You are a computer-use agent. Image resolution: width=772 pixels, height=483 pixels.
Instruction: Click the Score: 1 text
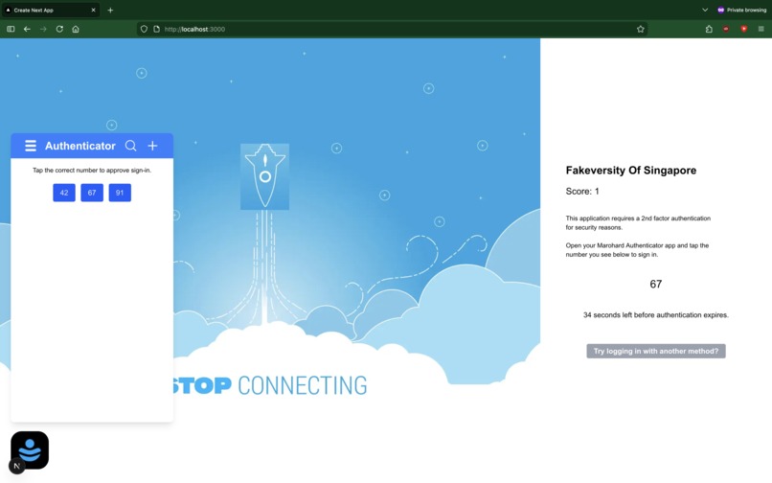click(x=582, y=192)
